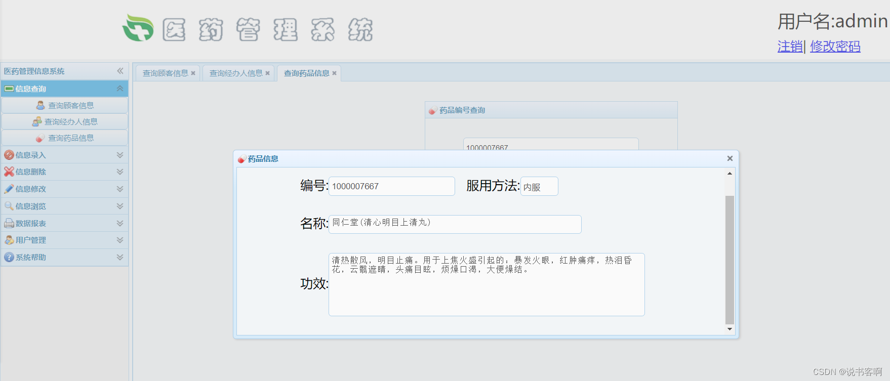
Task: Click the pill icon beside 查询药品信息
Action: 41,138
